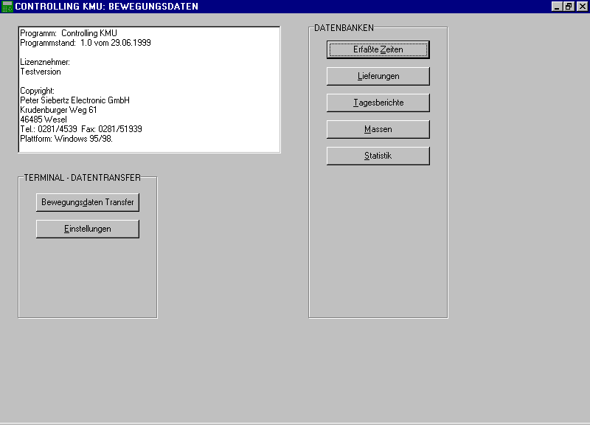Click the Peter Siebertz Electronic GmbH line

click(x=74, y=100)
